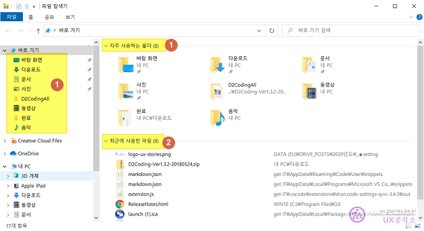Screen dimensions: 424x231
Task: Select 음악 in the sidebar
Action: [x=26, y=127]
